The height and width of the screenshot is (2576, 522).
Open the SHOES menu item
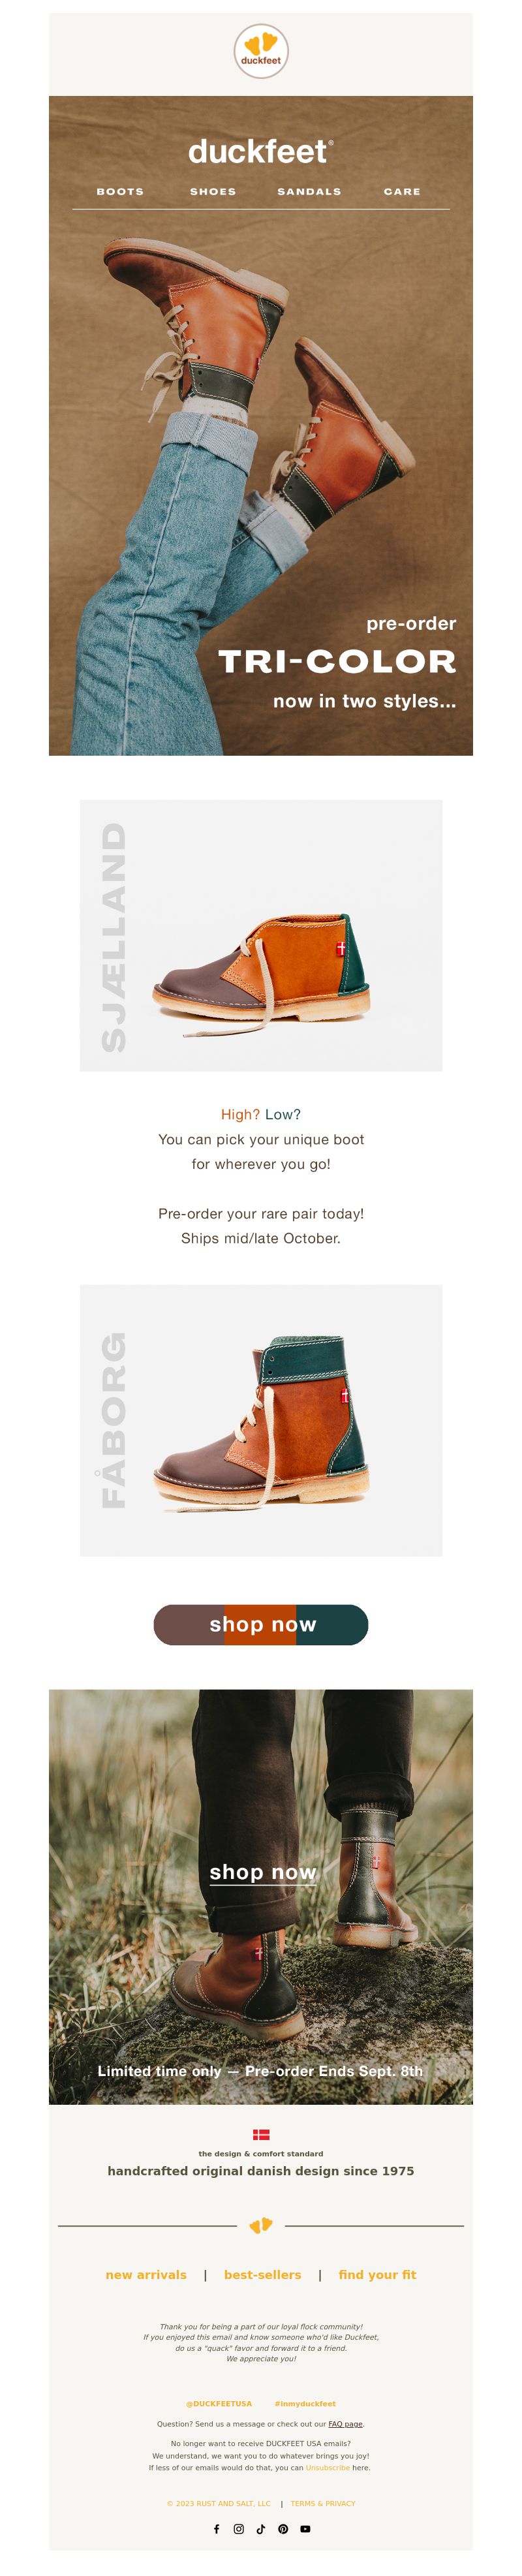click(213, 191)
